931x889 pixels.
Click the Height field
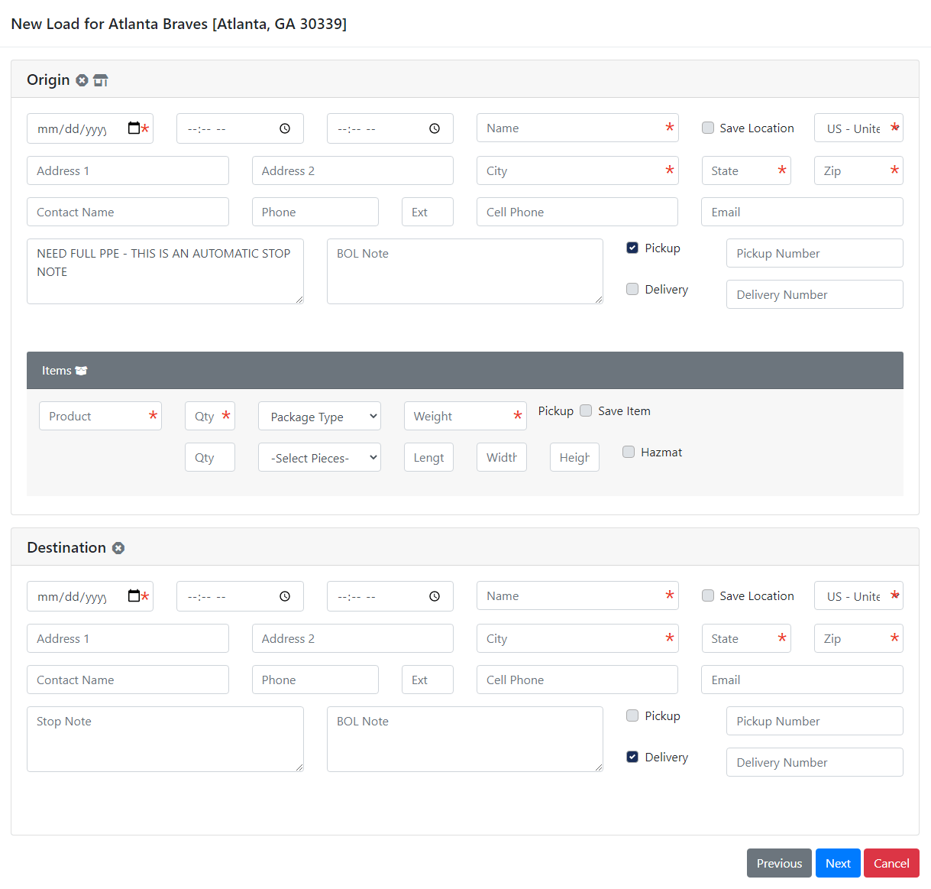pos(574,457)
